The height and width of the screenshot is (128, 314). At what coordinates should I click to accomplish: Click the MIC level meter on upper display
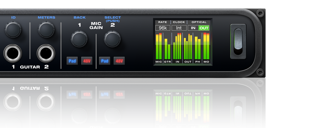point(159,47)
